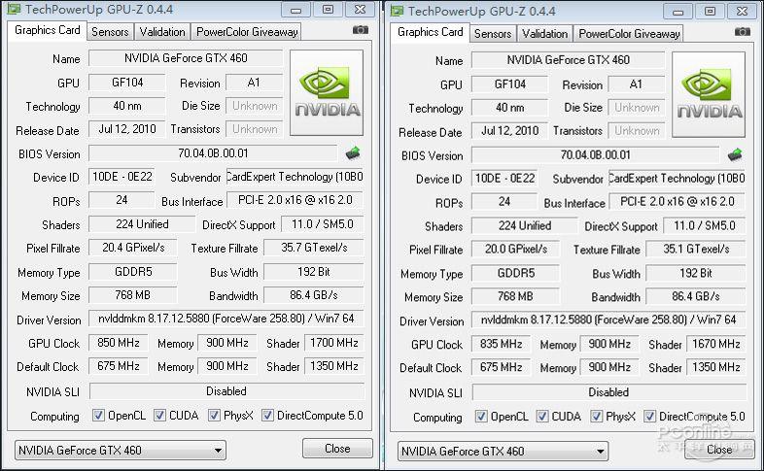Click Device ID 10DE - 0E22 in right window
This screenshot has width=764, height=471.
click(x=504, y=179)
